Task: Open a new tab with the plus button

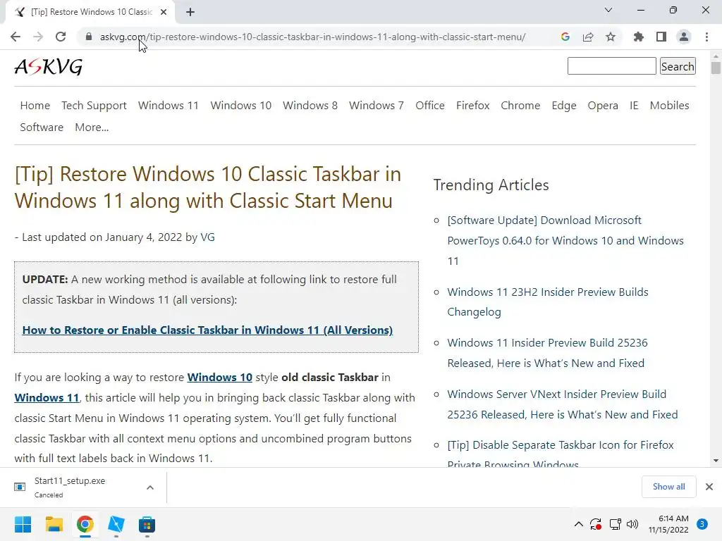Action: pyautogui.click(x=190, y=12)
